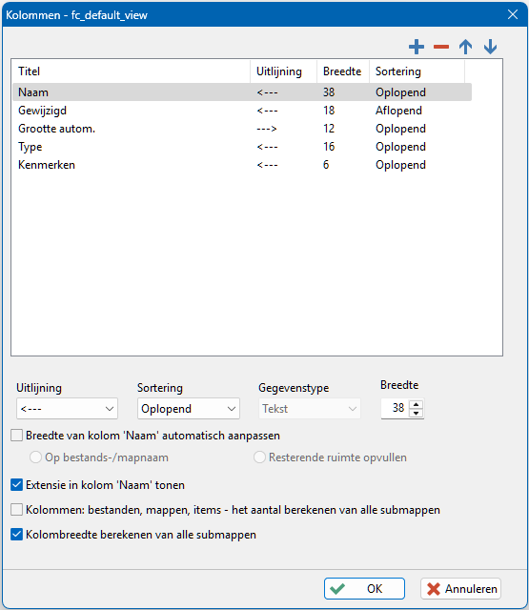Move column up with up arrow icon

coord(465,47)
